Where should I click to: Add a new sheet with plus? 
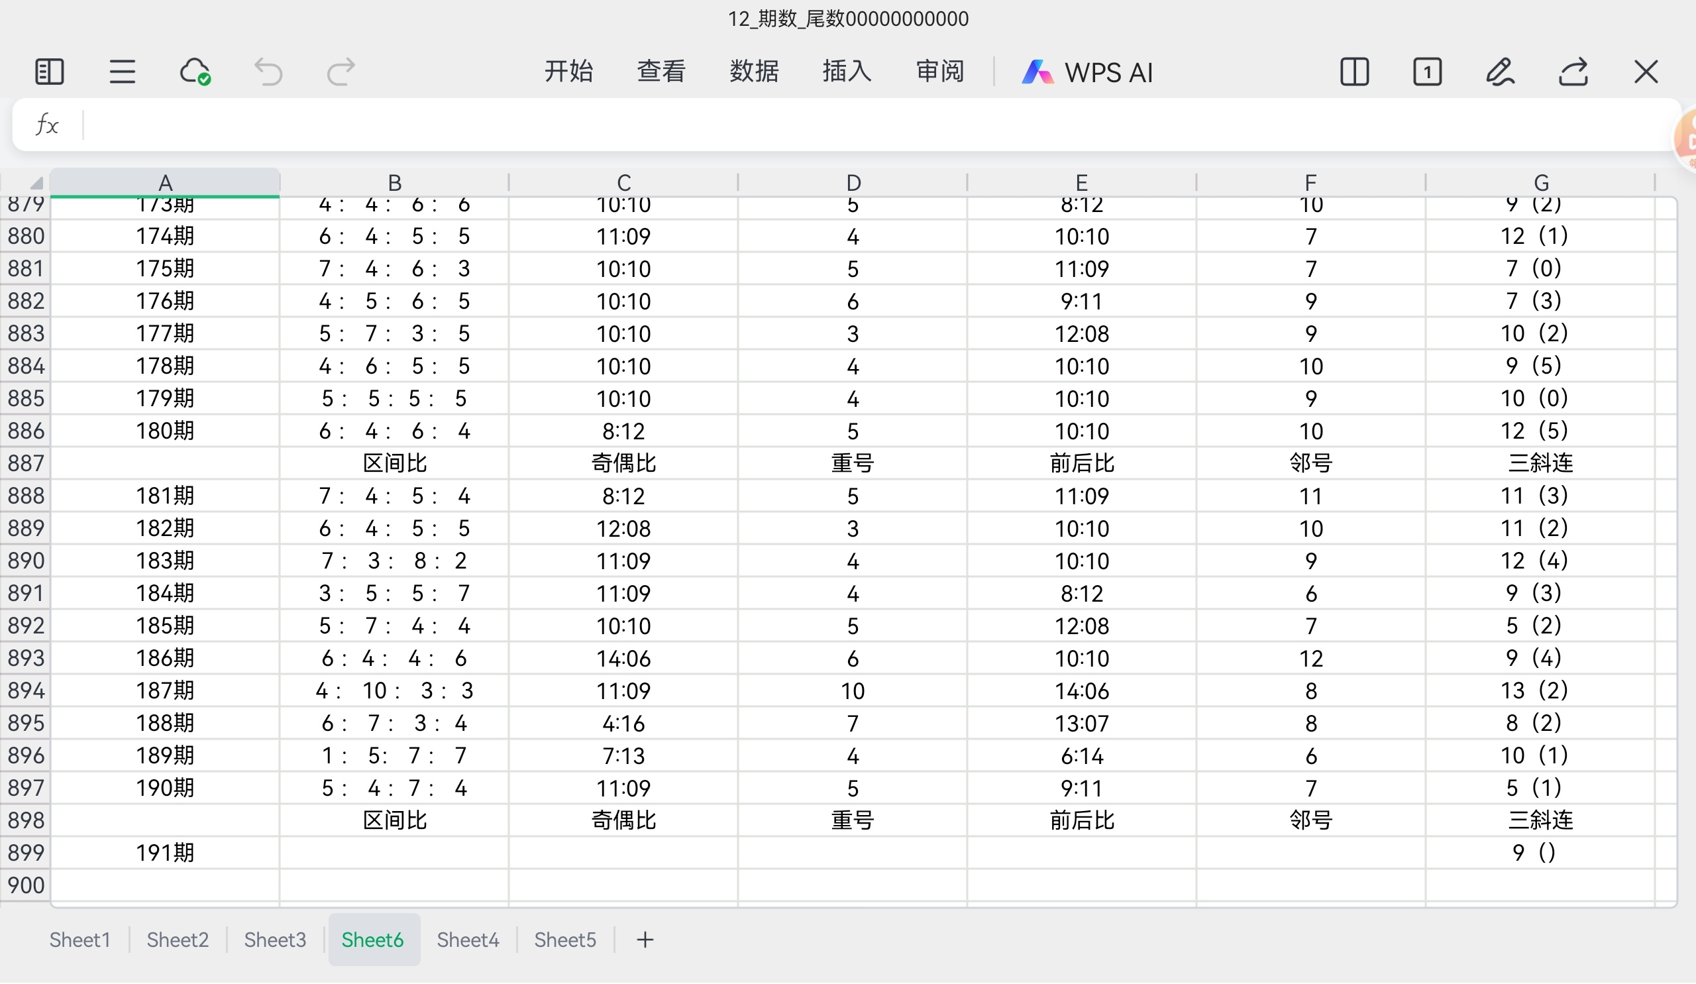645,940
